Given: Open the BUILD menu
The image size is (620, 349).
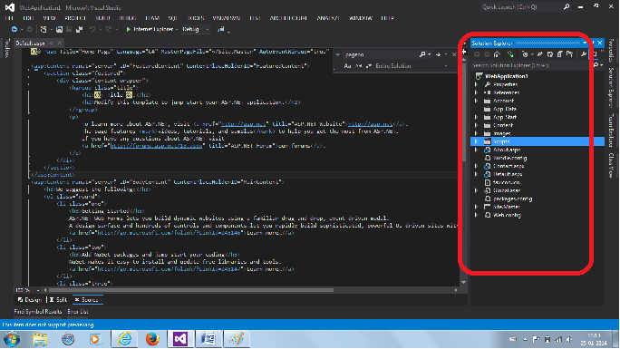Looking at the screenshot, I should (x=102, y=18).
